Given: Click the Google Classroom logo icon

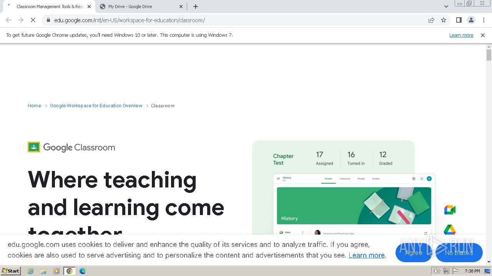Looking at the screenshot, I should [x=34, y=147].
